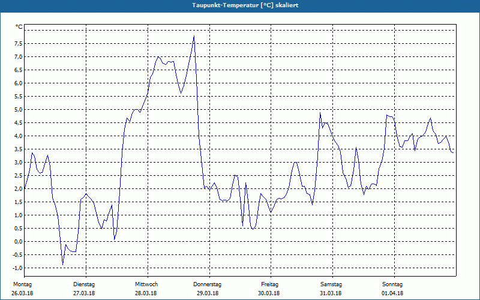This screenshot has height=300, width=480.
Task: Click the lowest dip of the curve below -0,5
Action: pos(63,265)
